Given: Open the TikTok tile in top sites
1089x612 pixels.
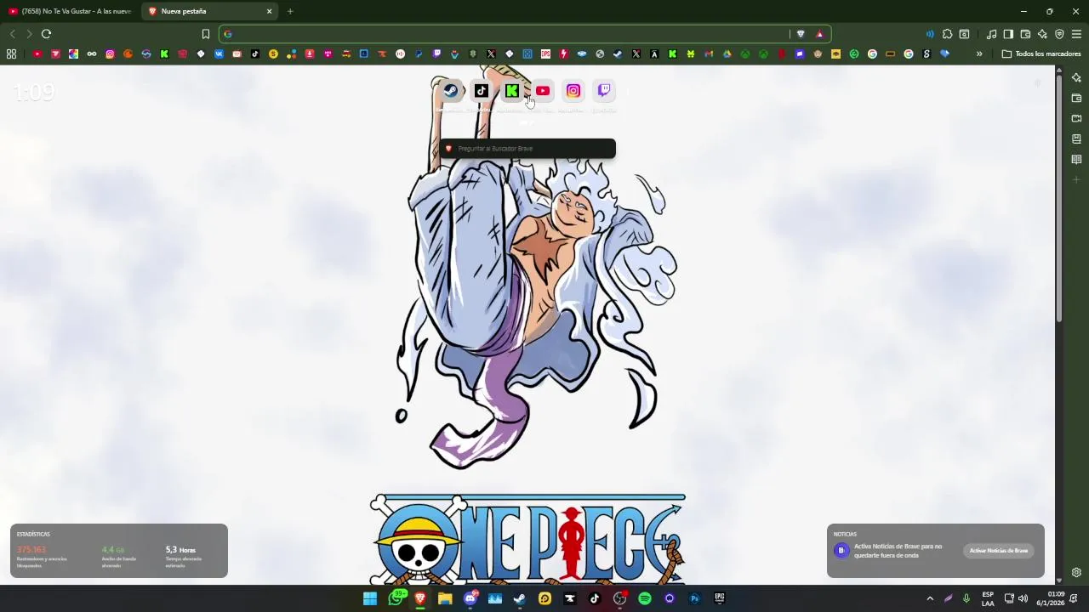Looking at the screenshot, I should click(482, 91).
